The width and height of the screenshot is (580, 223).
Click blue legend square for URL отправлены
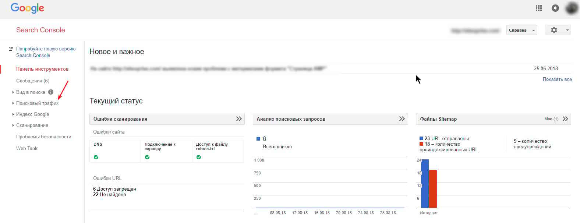(421, 138)
